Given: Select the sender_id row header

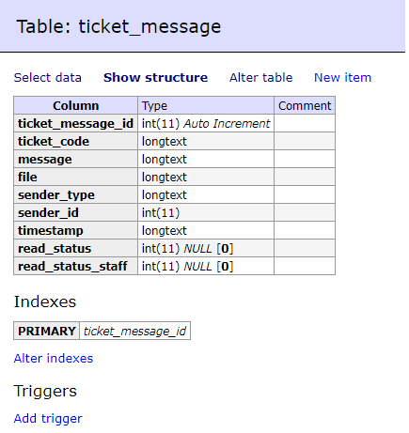Looking at the screenshot, I should coord(75,212).
